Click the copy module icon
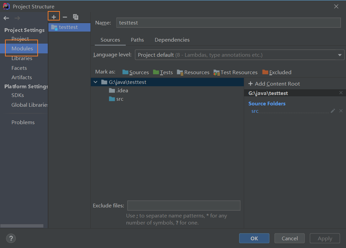 pyautogui.click(x=76, y=17)
